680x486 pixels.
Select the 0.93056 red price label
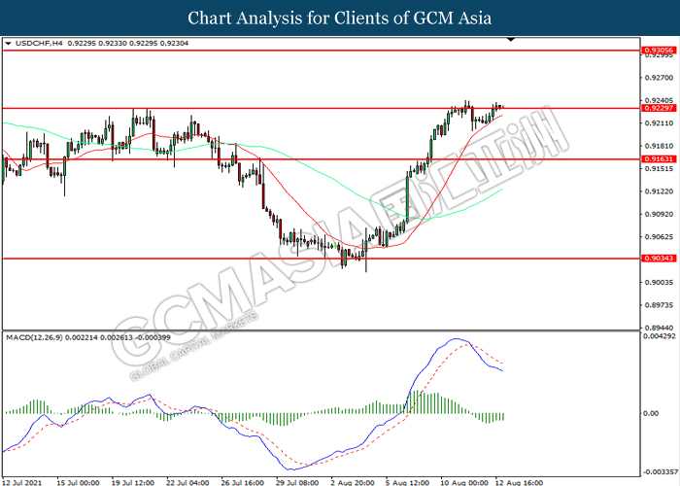(655, 49)
